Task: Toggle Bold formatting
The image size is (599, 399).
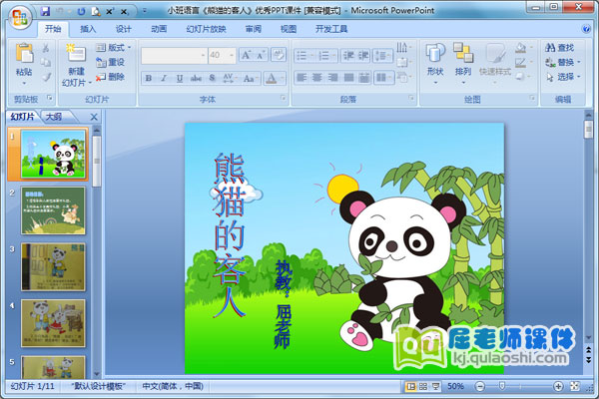Action: pyautogui.click(x=149, y=78)
